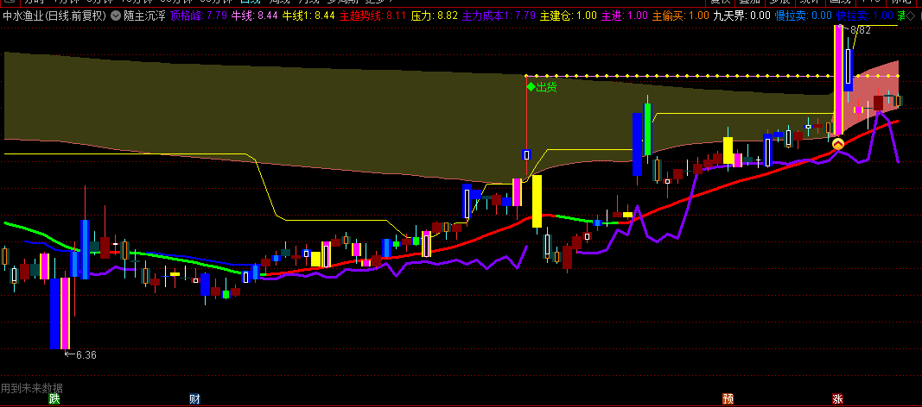Select the 随主沉浮 indicator name
The height and width of the screenshot is (407, 922).
pyautogui.click(x=144, y=16)
